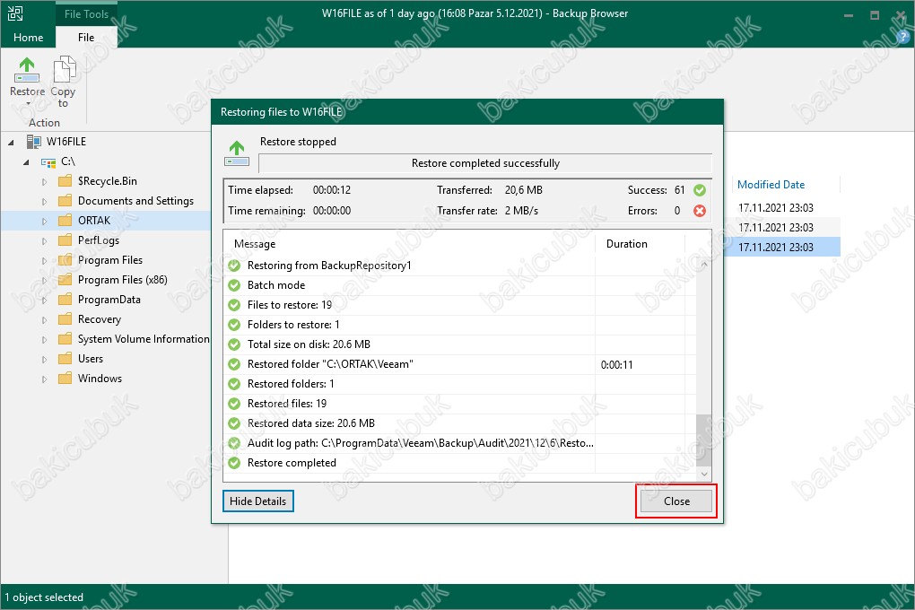
Task: Click the green Success check icon
Action: (700, 189)
